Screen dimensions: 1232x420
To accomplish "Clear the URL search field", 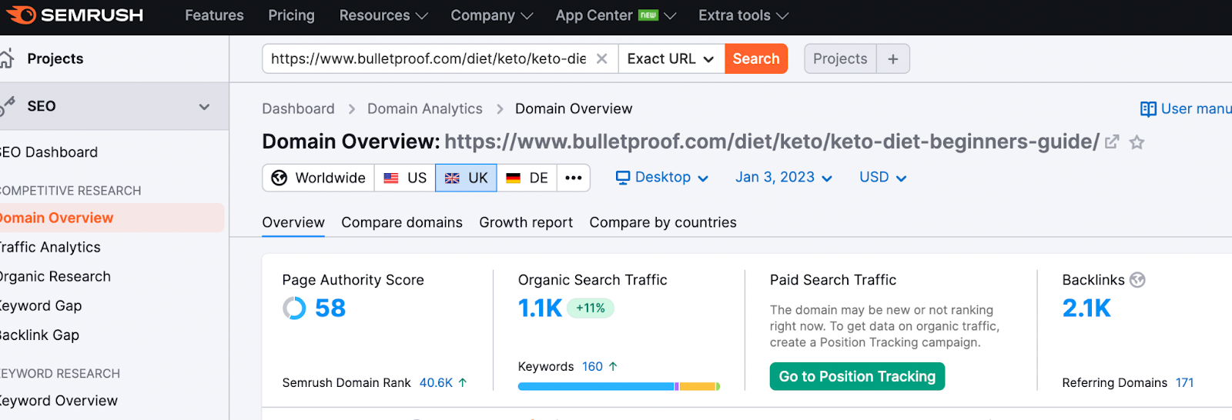I will pos(601,59).
